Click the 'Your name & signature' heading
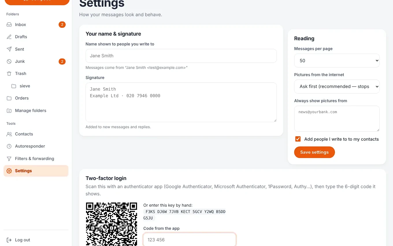This screenshot has width=393, height=246. 113,34
